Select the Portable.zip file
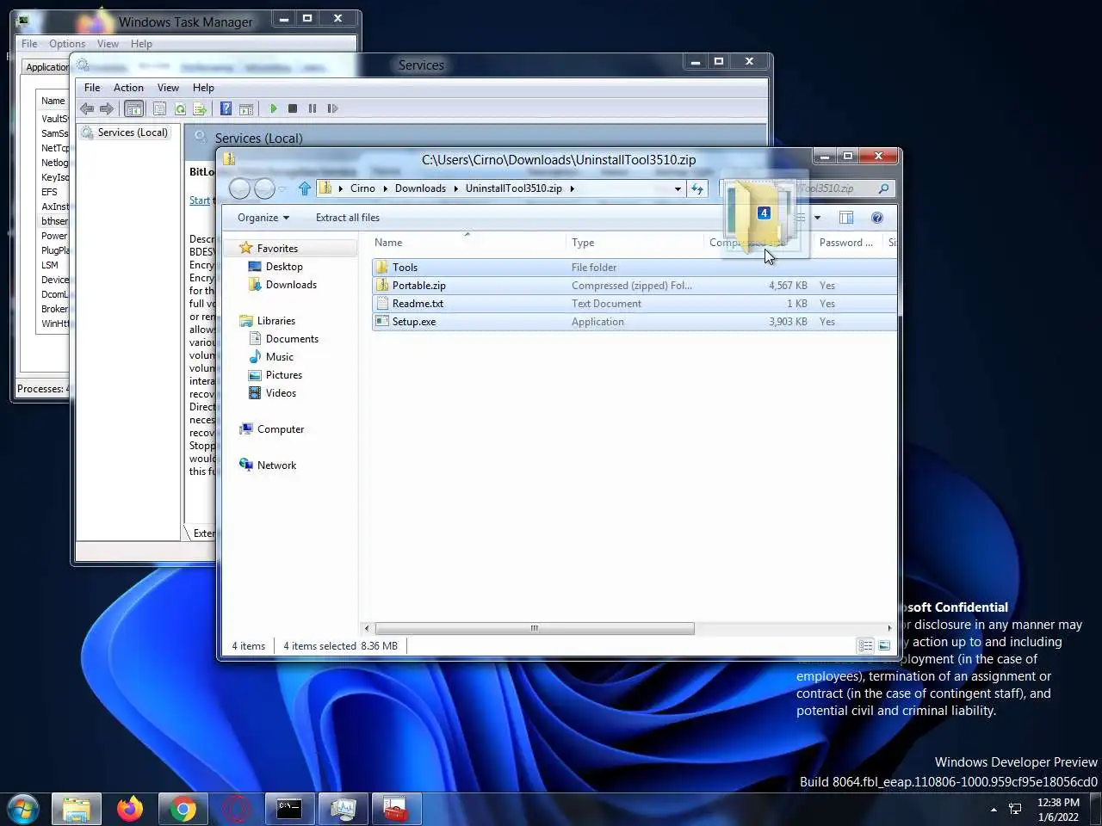The width and height of the screenshot is (1102, 826). coord(634,286)
